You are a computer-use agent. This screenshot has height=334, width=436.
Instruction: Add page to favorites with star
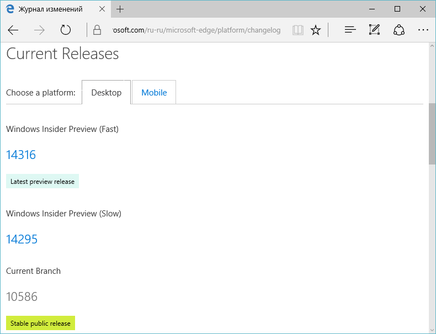click(x=316, y=30)
